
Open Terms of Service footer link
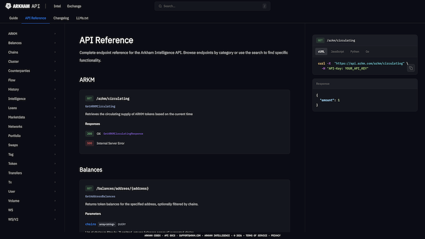click(257, 236)
